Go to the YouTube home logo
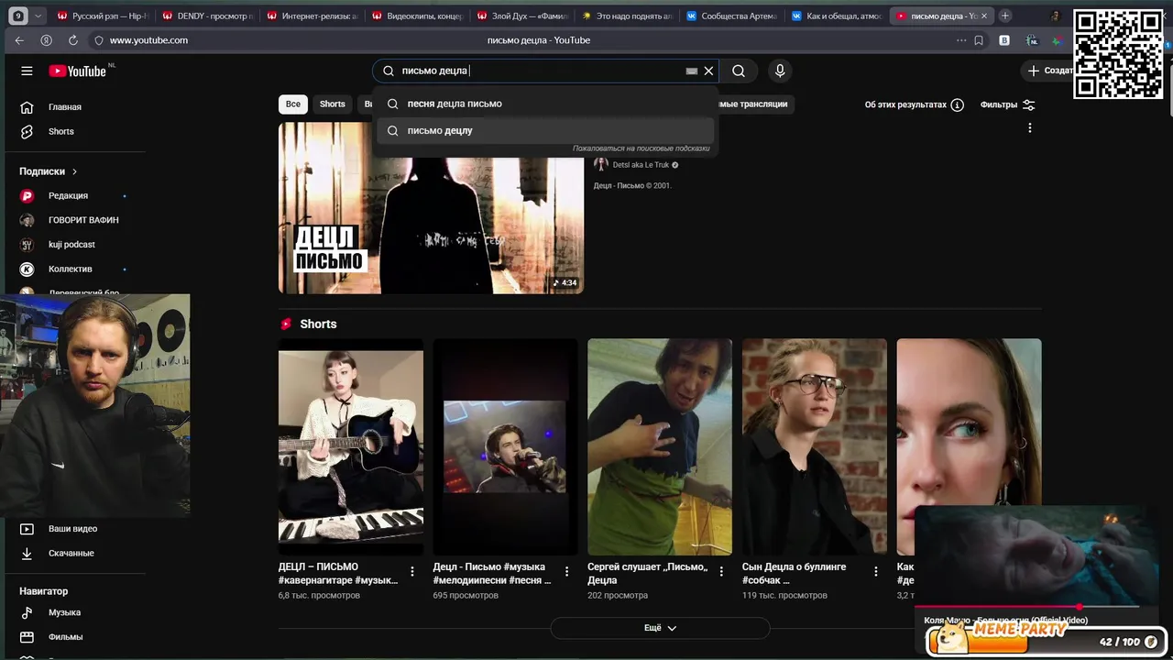1173x660 pixels. pyautogui.click(x=78, y=71)
